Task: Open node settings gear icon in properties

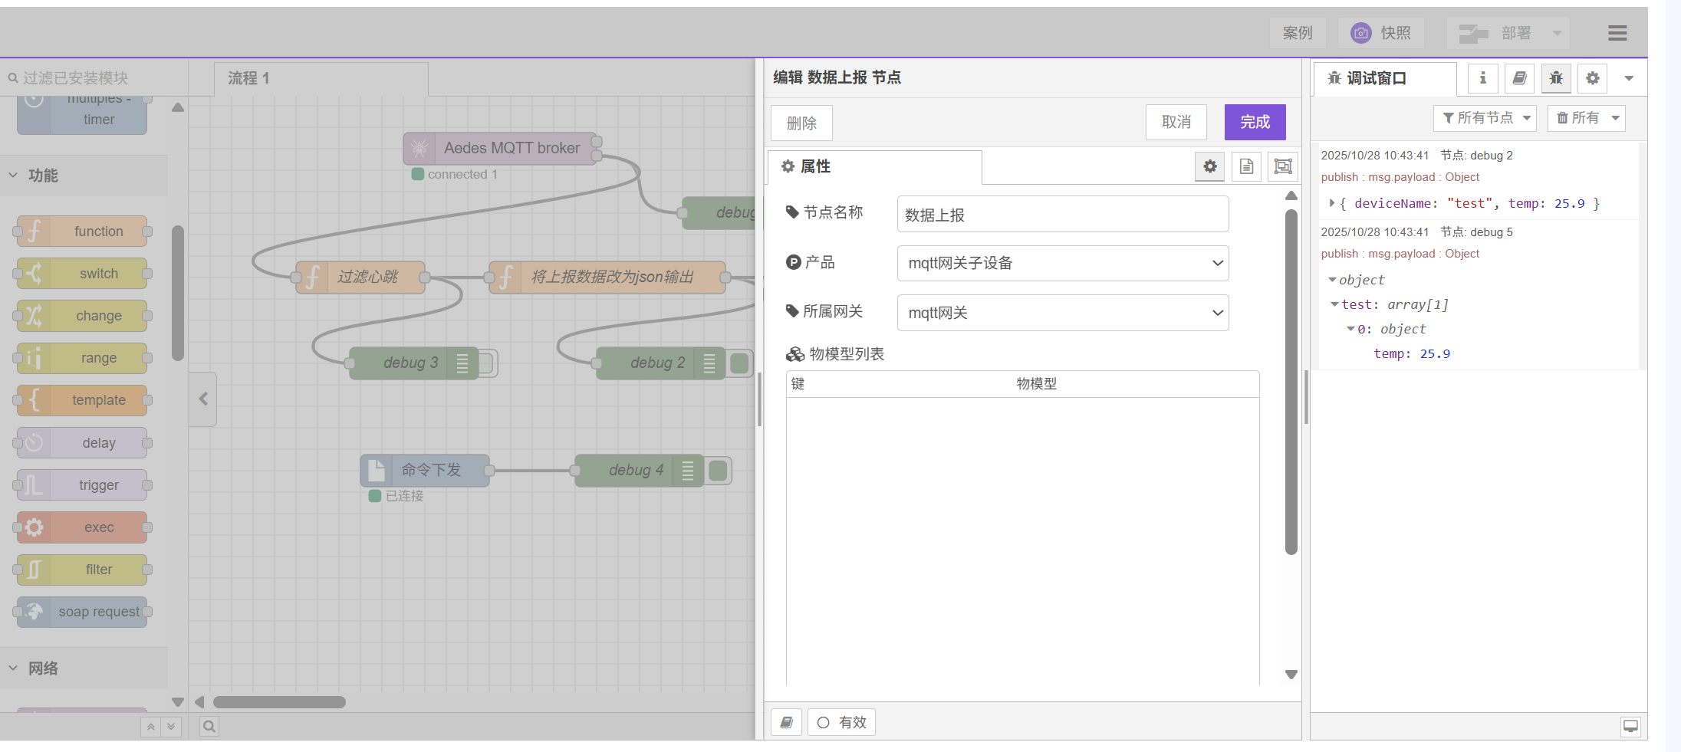Action: [x=1209, y=166]
